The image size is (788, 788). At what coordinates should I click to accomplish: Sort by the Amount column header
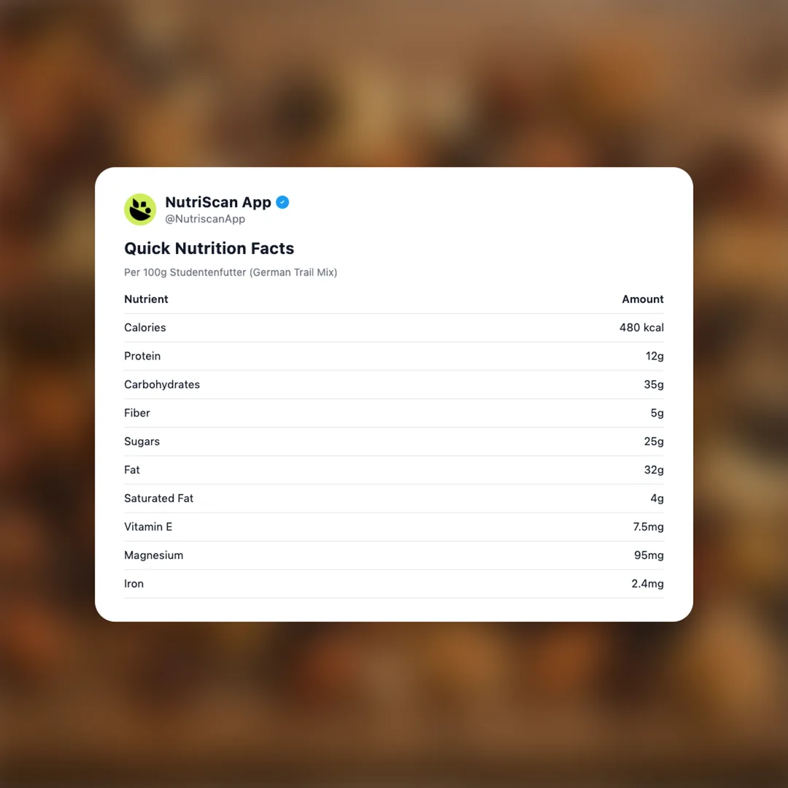click(x=642, y=299)
